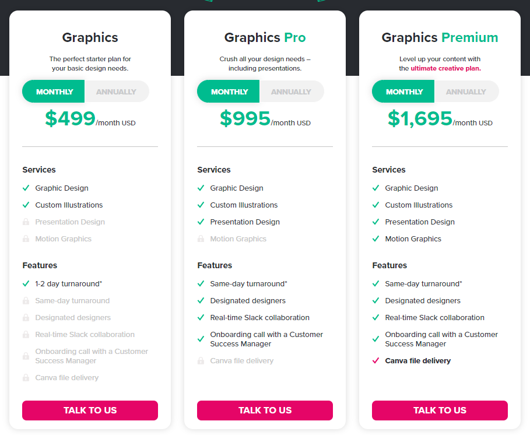Viewport: 530px width, 435px height.
Task: Click the Graphics Premium plan title
Action: (x=440, y=37)
